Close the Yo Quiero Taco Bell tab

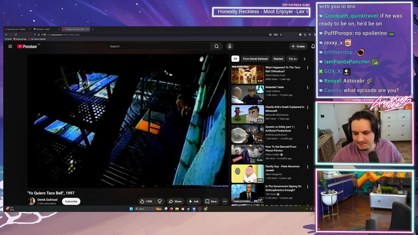(88, 29)
